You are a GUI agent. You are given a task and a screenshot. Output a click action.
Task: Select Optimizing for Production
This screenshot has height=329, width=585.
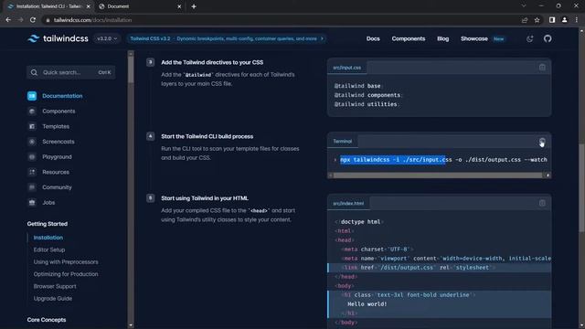point(66,274)
